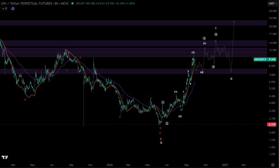This screenshot has height=168, width=279.
Task: Select the circled 1 wave label
Action: pyautogui.click(x=163, y=102)
